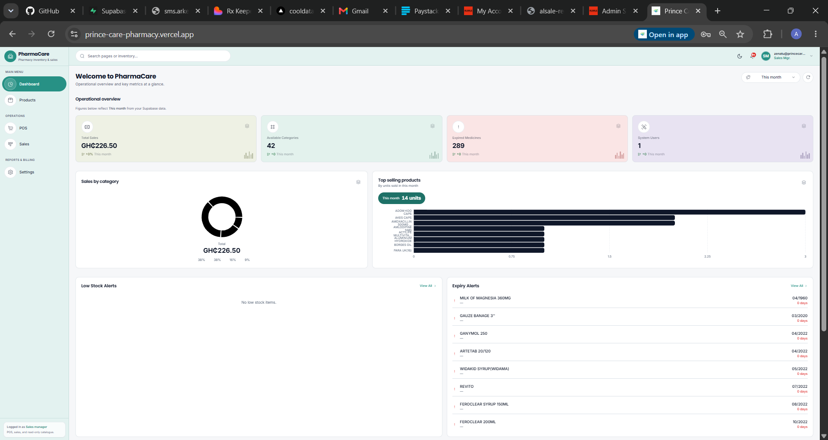
Task: Click the Total Sales card layers icon
Action: pyautogui.click(x=247, y=126)
